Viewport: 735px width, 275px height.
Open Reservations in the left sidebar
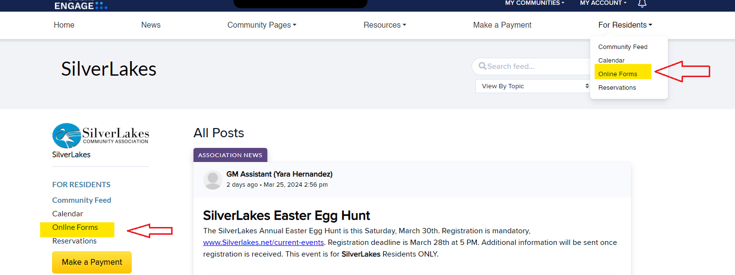click(x=74, y=241)
